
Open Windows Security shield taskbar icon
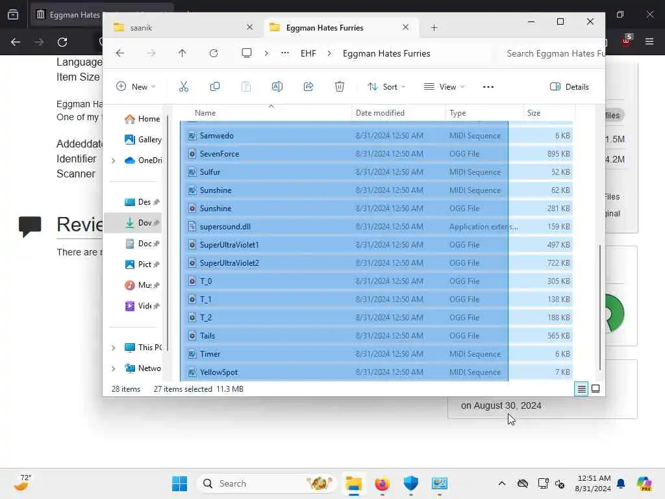pyautogui.click(x=410, y=483)
